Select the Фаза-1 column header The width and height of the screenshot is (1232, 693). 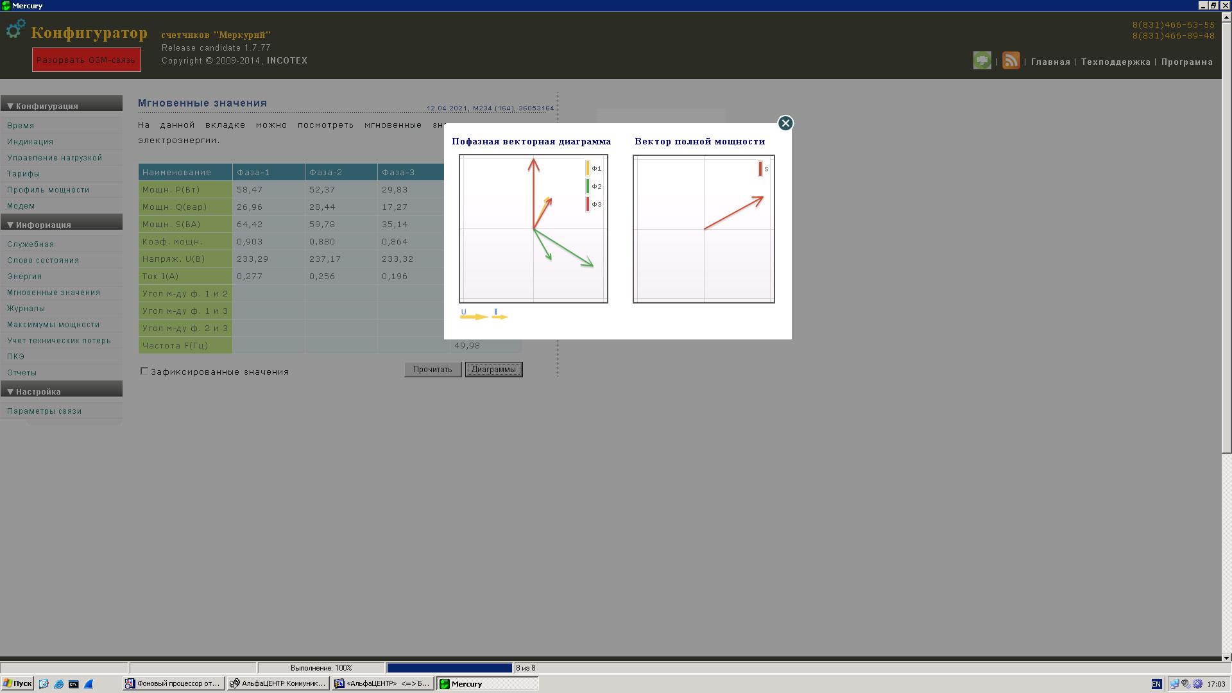tap(269, 172)
